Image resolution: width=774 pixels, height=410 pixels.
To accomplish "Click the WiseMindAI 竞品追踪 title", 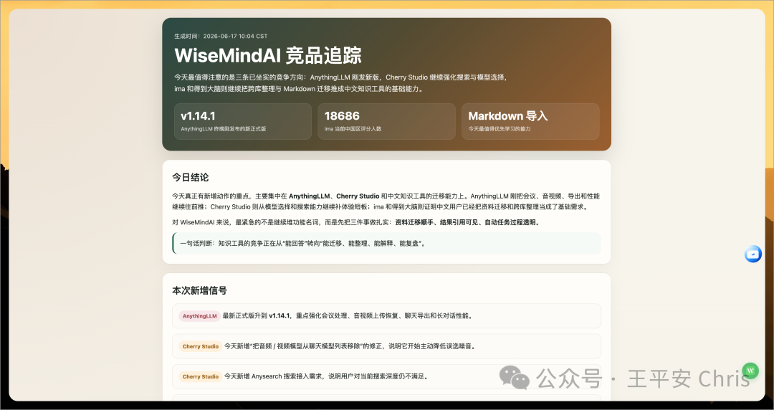I will point(268,55).
